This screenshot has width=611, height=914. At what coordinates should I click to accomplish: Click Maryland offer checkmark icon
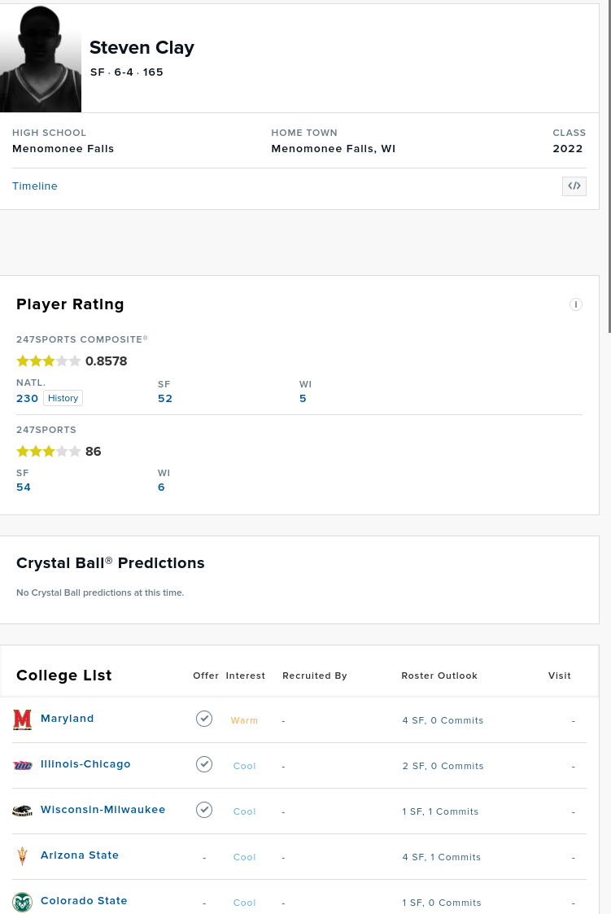[204, 719]
